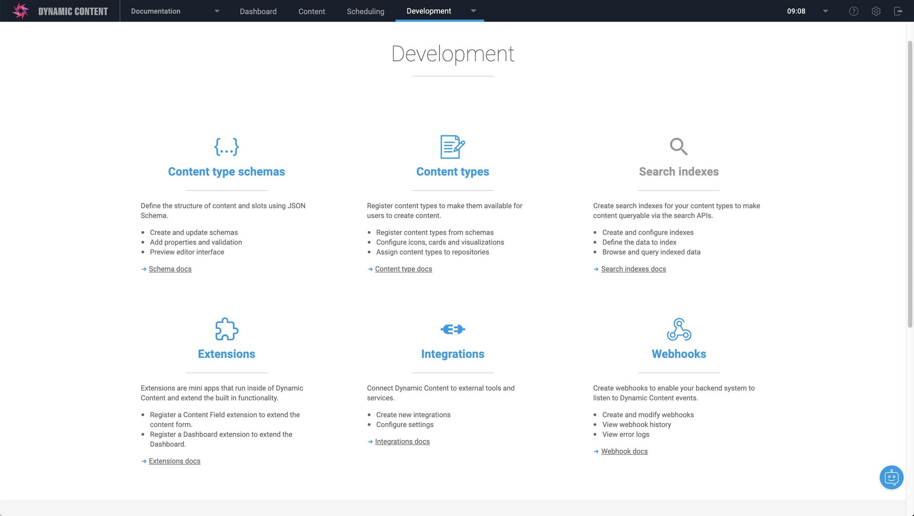Open the Schema docs link
This screenshot has width=914, height=516.
pos(170,268)
